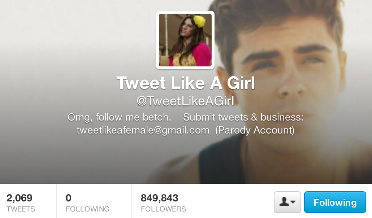Click the white frame around the avatar

(185, 12)
